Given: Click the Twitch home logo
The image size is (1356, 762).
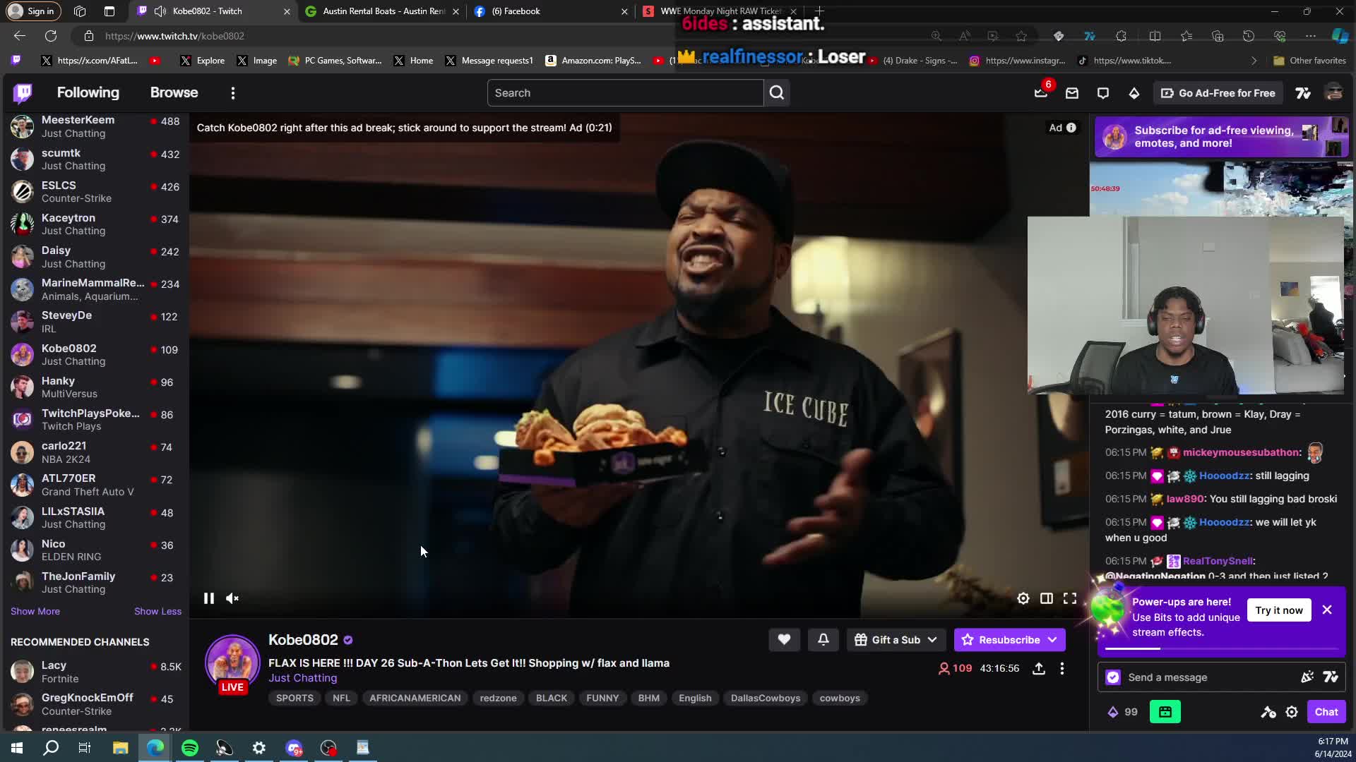Looking at the screenshot, I should [23, 92].
